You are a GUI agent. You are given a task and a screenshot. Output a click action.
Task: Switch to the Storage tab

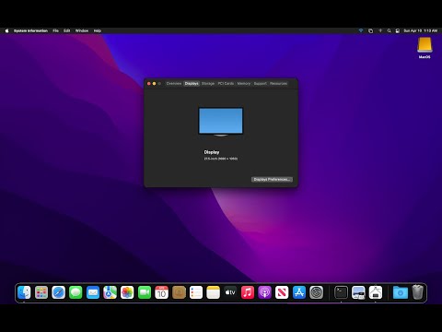[208, 83]
